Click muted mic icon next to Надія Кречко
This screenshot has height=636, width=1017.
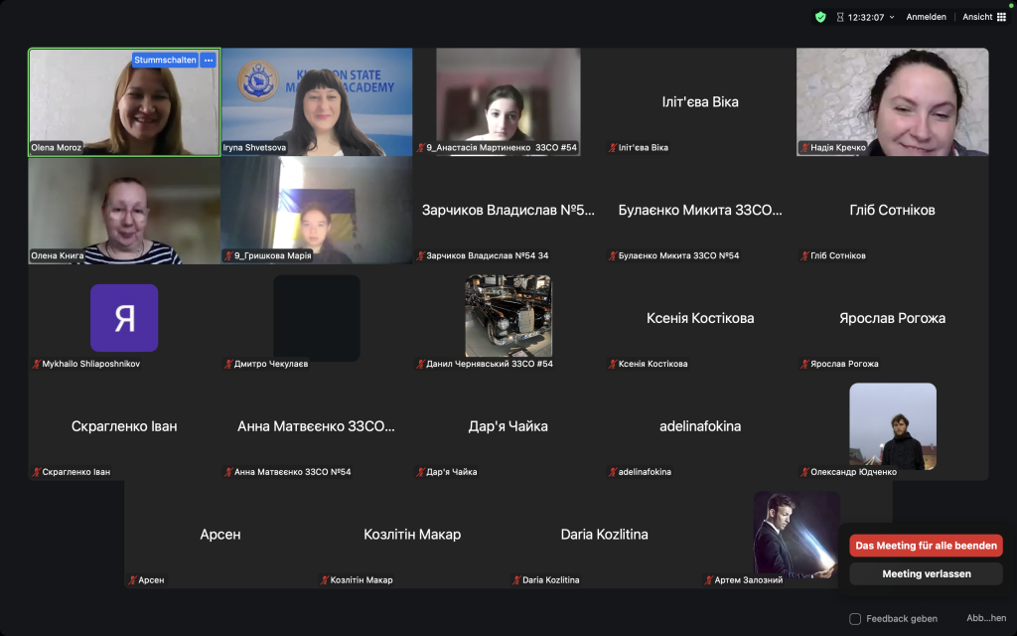point(804,148)
